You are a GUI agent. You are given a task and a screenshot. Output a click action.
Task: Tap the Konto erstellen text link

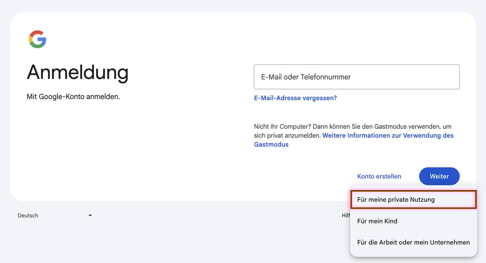click(379, 176)
